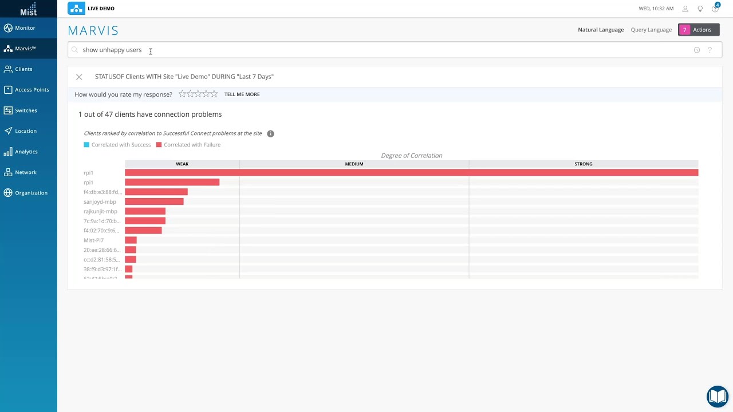Rate the response one star
Viewport: 733px width, 412px height.
click(182, 94)
